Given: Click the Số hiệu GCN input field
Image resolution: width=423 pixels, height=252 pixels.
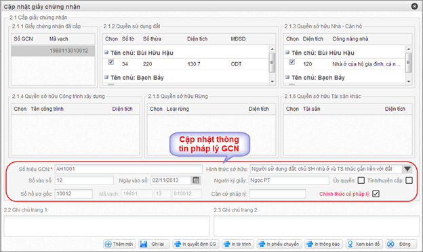Looking at the screenshot, I should 128,169.
